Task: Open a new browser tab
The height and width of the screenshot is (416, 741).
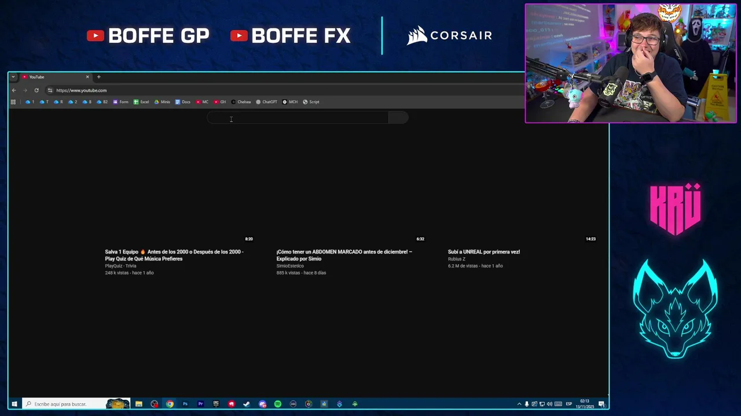Action: pyautogui.click(x=98, y=77)
